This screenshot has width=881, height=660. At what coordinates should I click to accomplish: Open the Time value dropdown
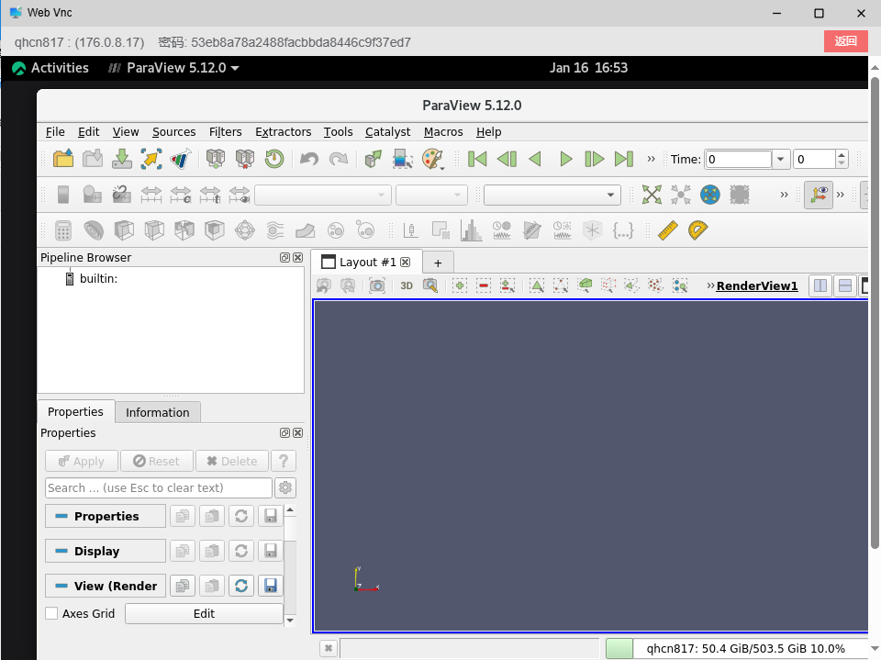click(780, 159)
